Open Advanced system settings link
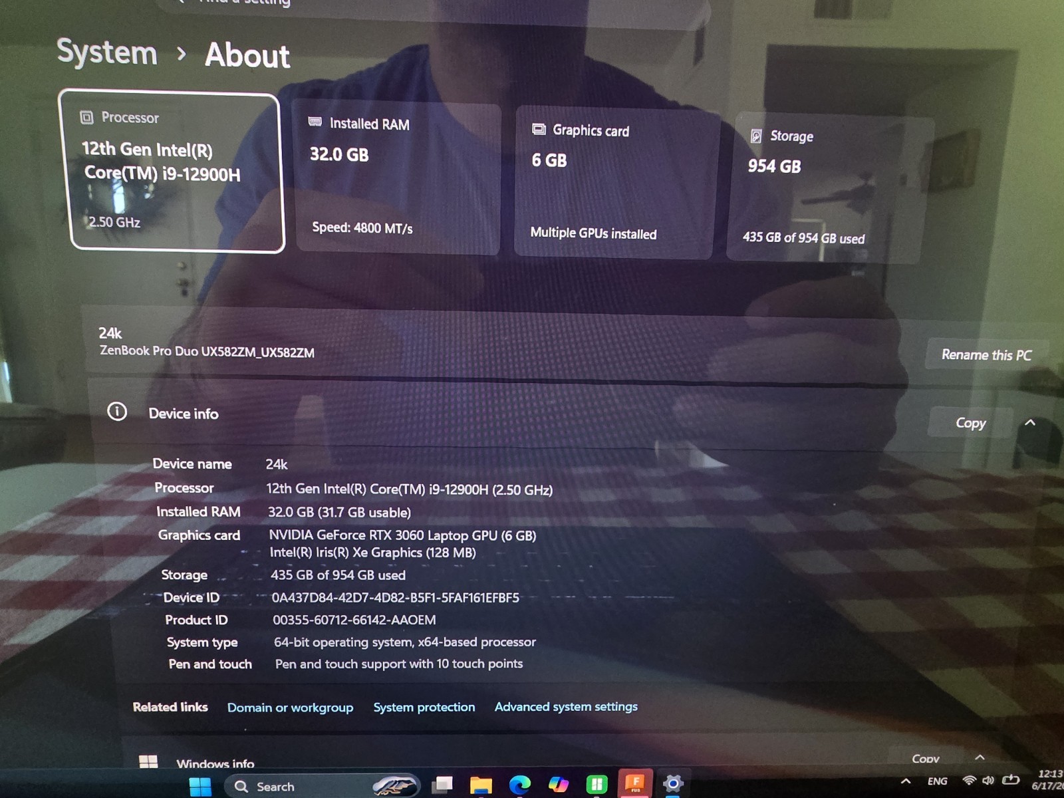1064x798 pixels. [566, 706]
